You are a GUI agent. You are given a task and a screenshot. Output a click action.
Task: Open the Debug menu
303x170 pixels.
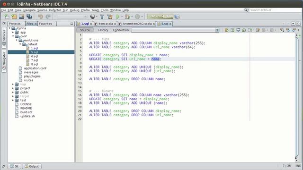point(75,10)
